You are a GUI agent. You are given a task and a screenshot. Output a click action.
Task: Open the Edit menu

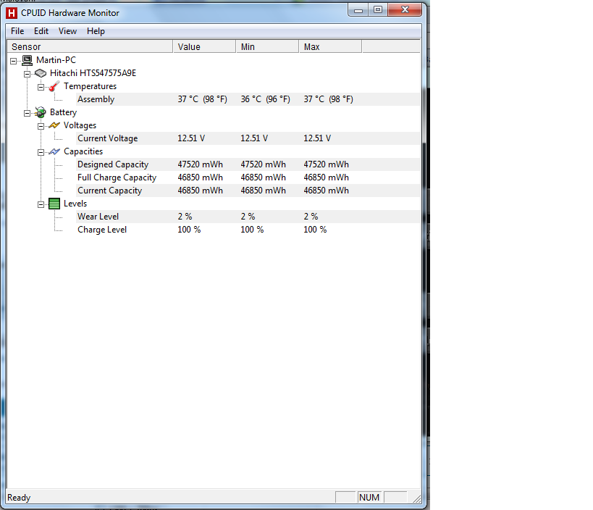41,31
